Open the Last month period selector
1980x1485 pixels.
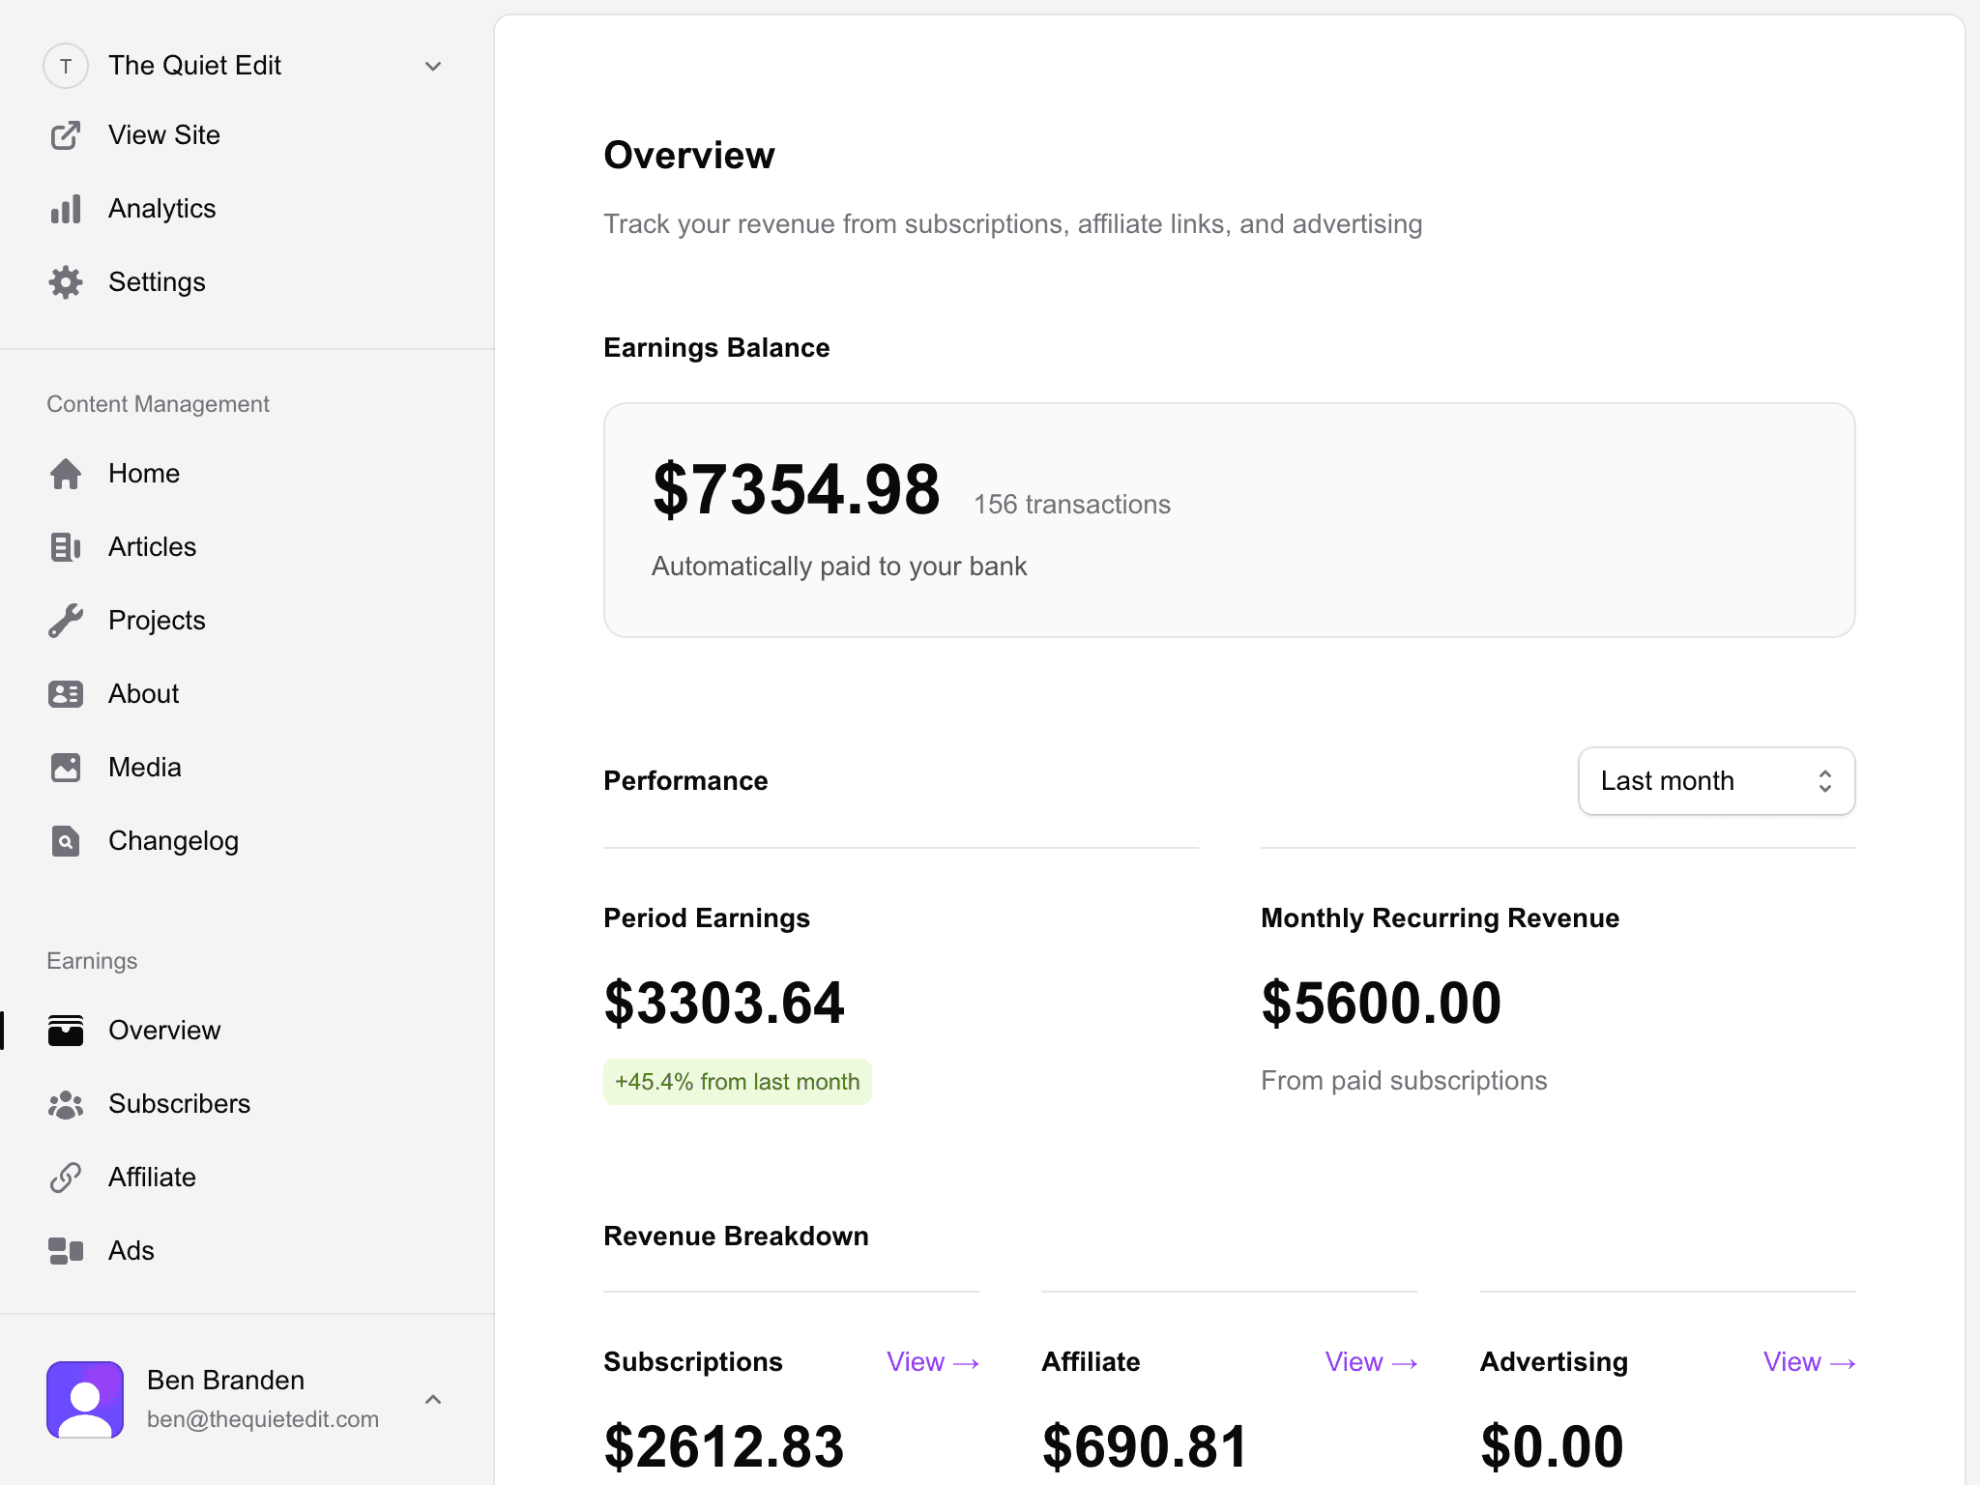pos(1715,780)
